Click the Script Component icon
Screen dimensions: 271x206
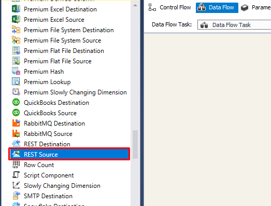[x=16, y=175]
